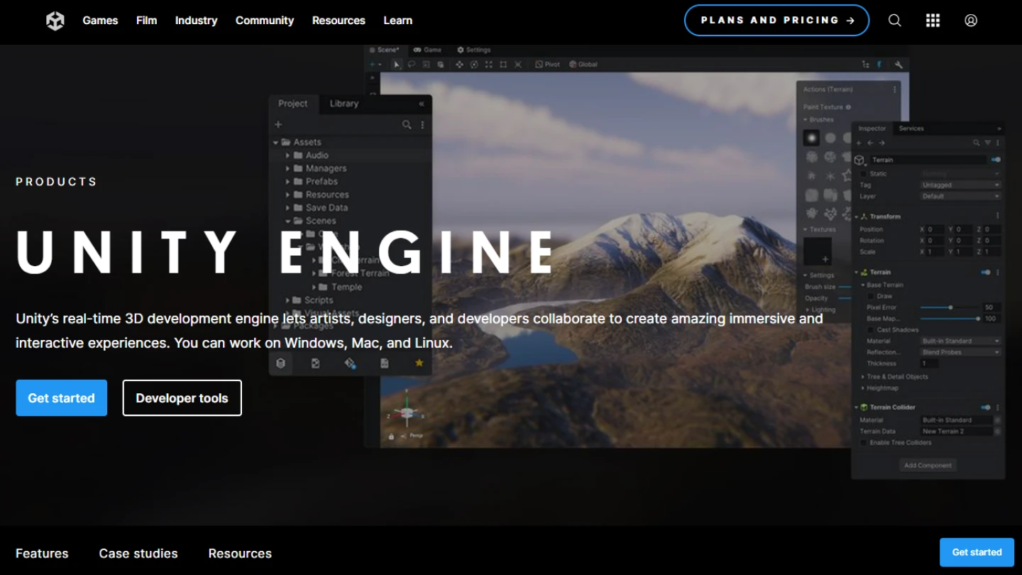Image resolution: width=1022 pixels, height=575 pixels.
Task: Click the Thickness value field
Action: pos(930,363)
